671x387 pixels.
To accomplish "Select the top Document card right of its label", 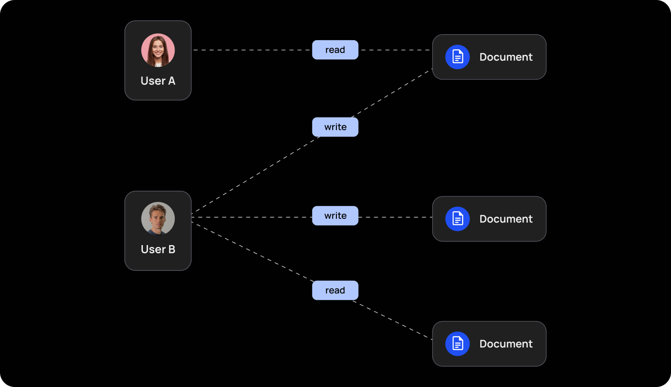I will pyautogui.click(x=540, y=57).
